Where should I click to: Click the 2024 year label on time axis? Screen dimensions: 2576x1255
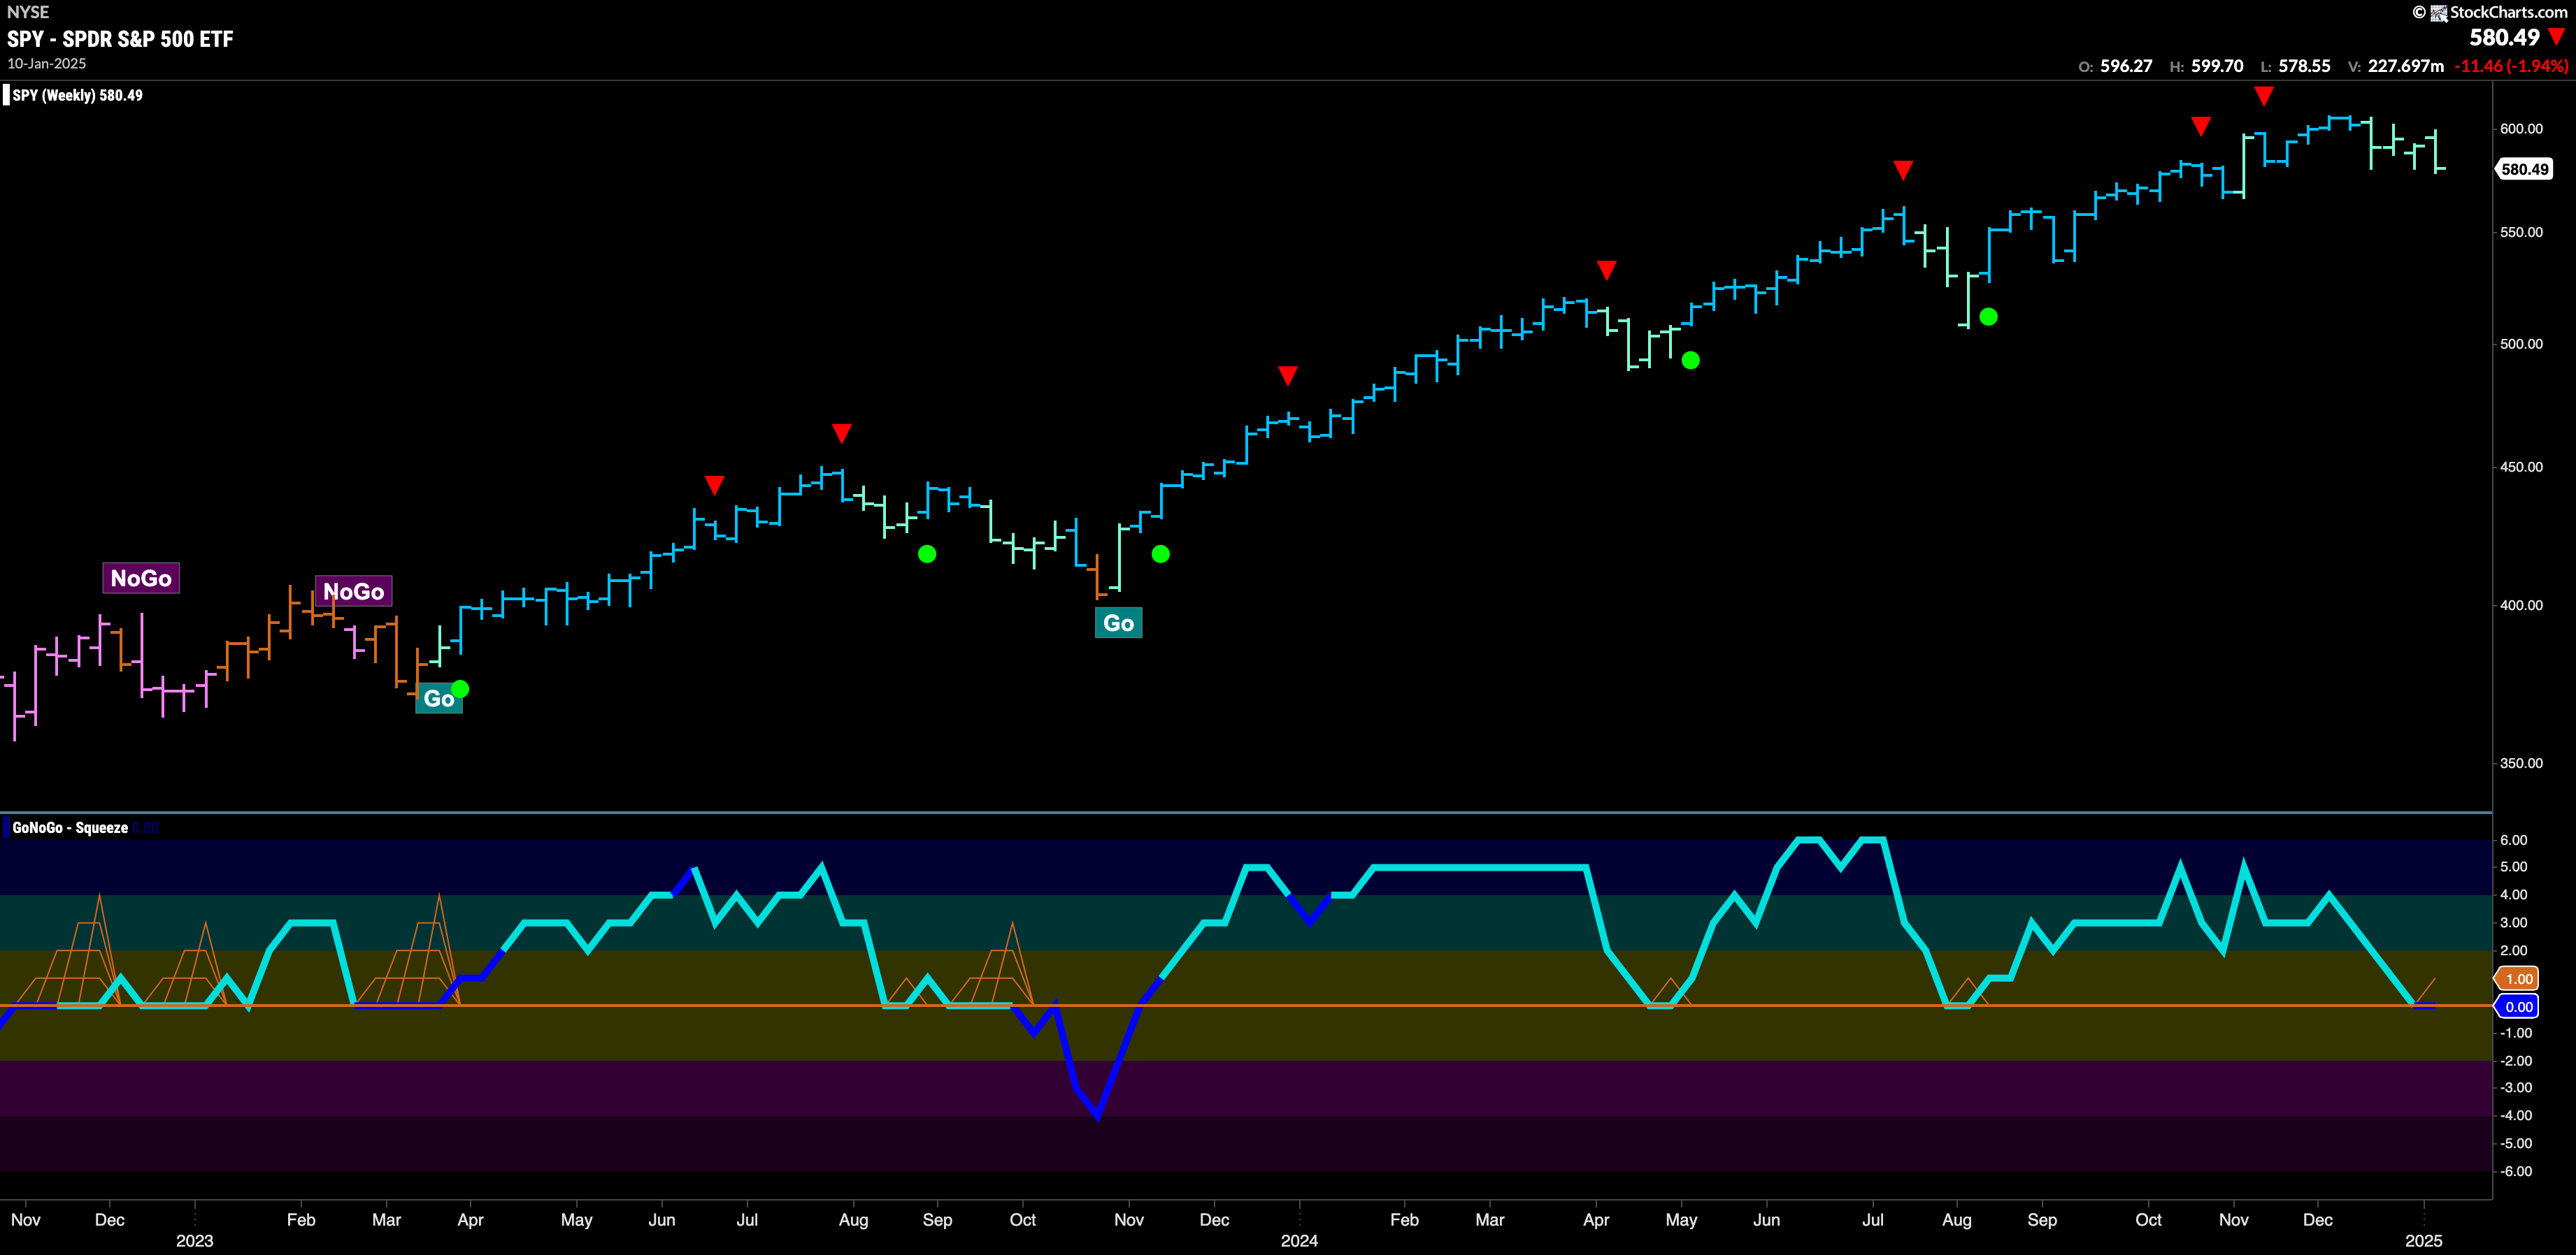pos(1299,1241)
